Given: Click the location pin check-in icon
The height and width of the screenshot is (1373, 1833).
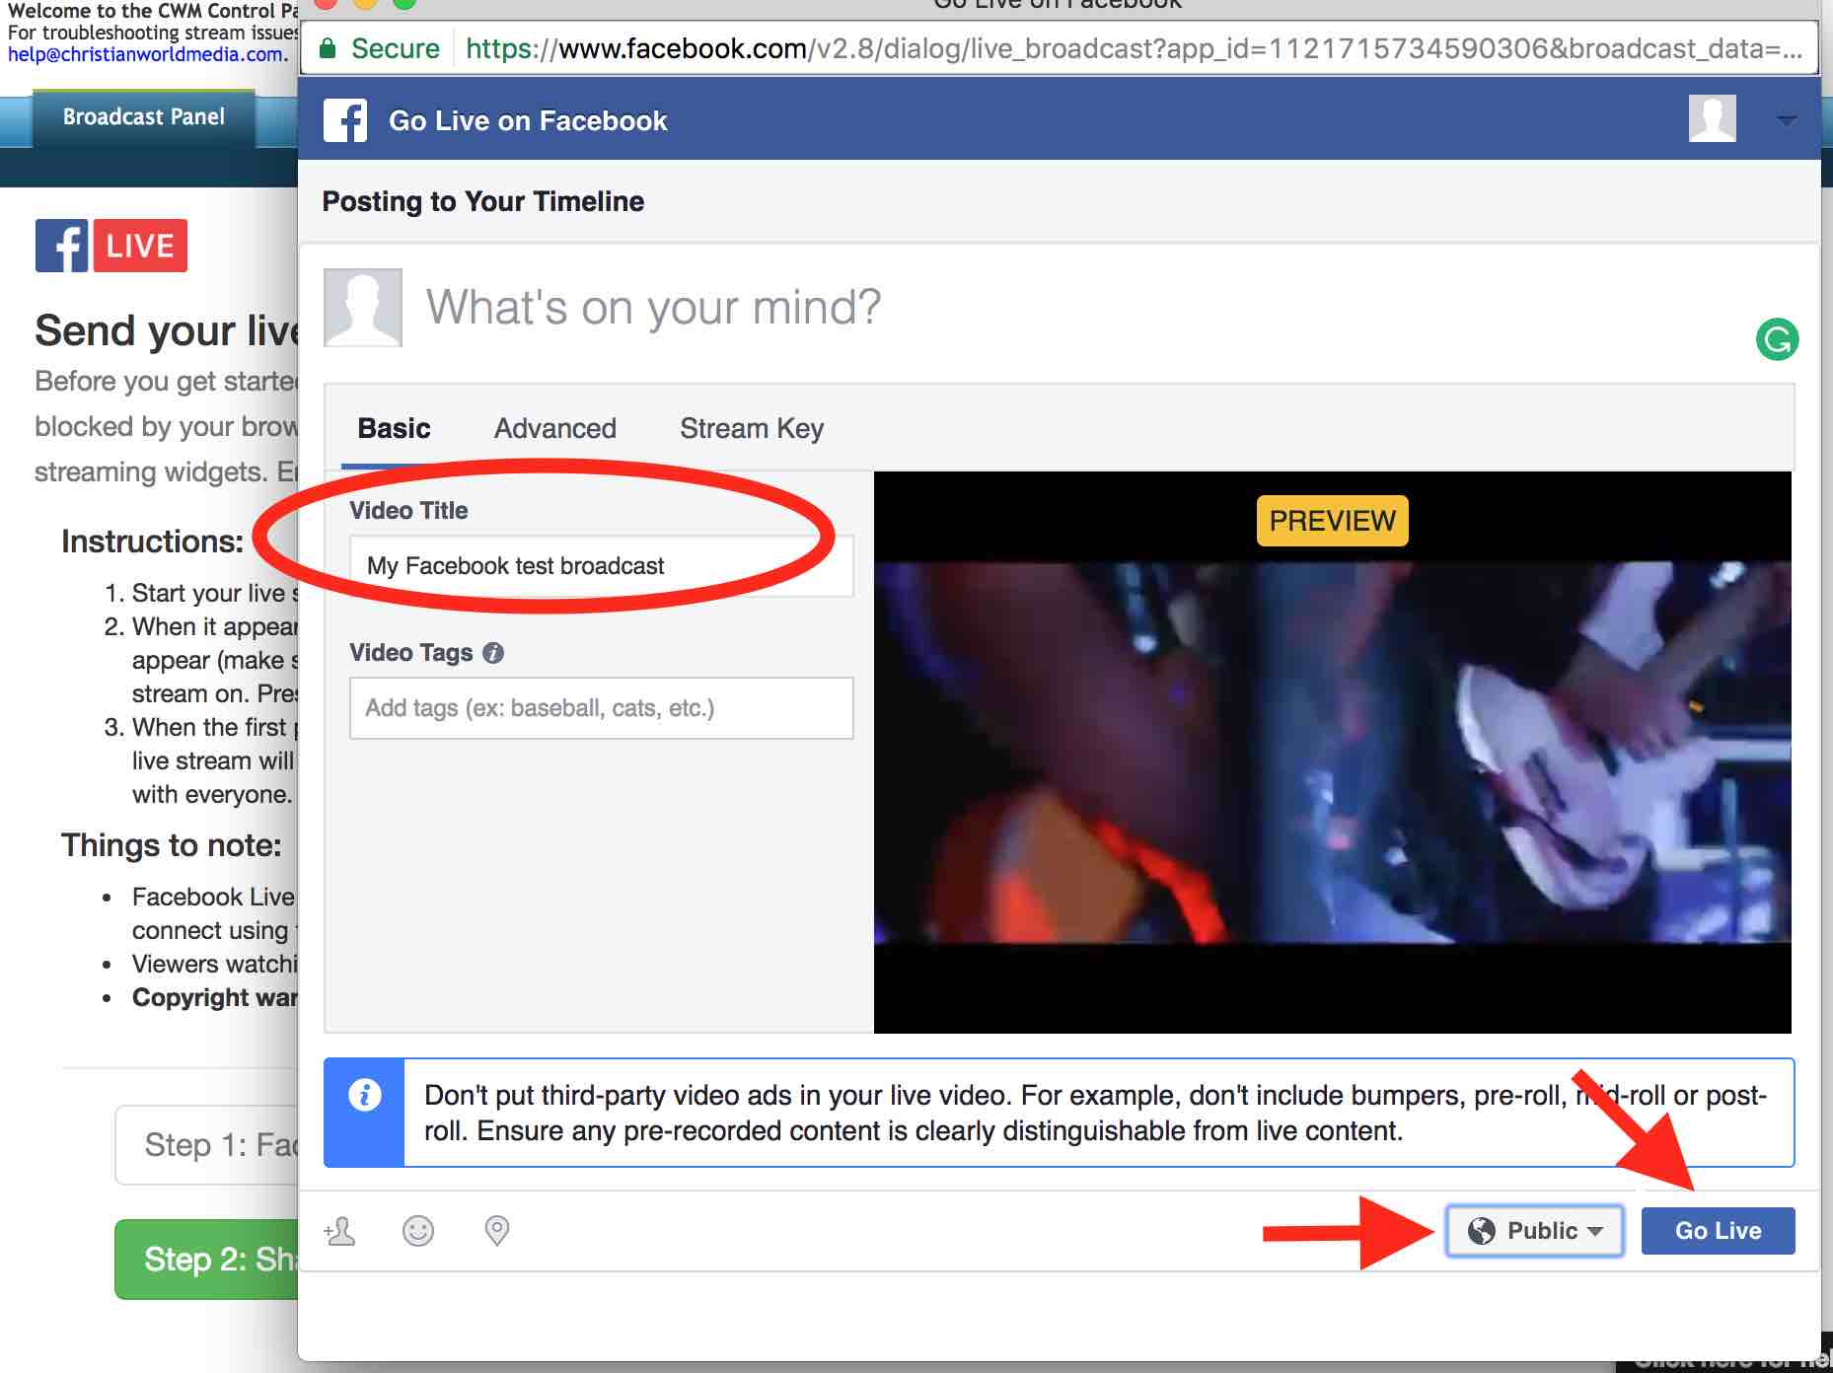Looking at the screenshot, I should [x=497, y=1231].
